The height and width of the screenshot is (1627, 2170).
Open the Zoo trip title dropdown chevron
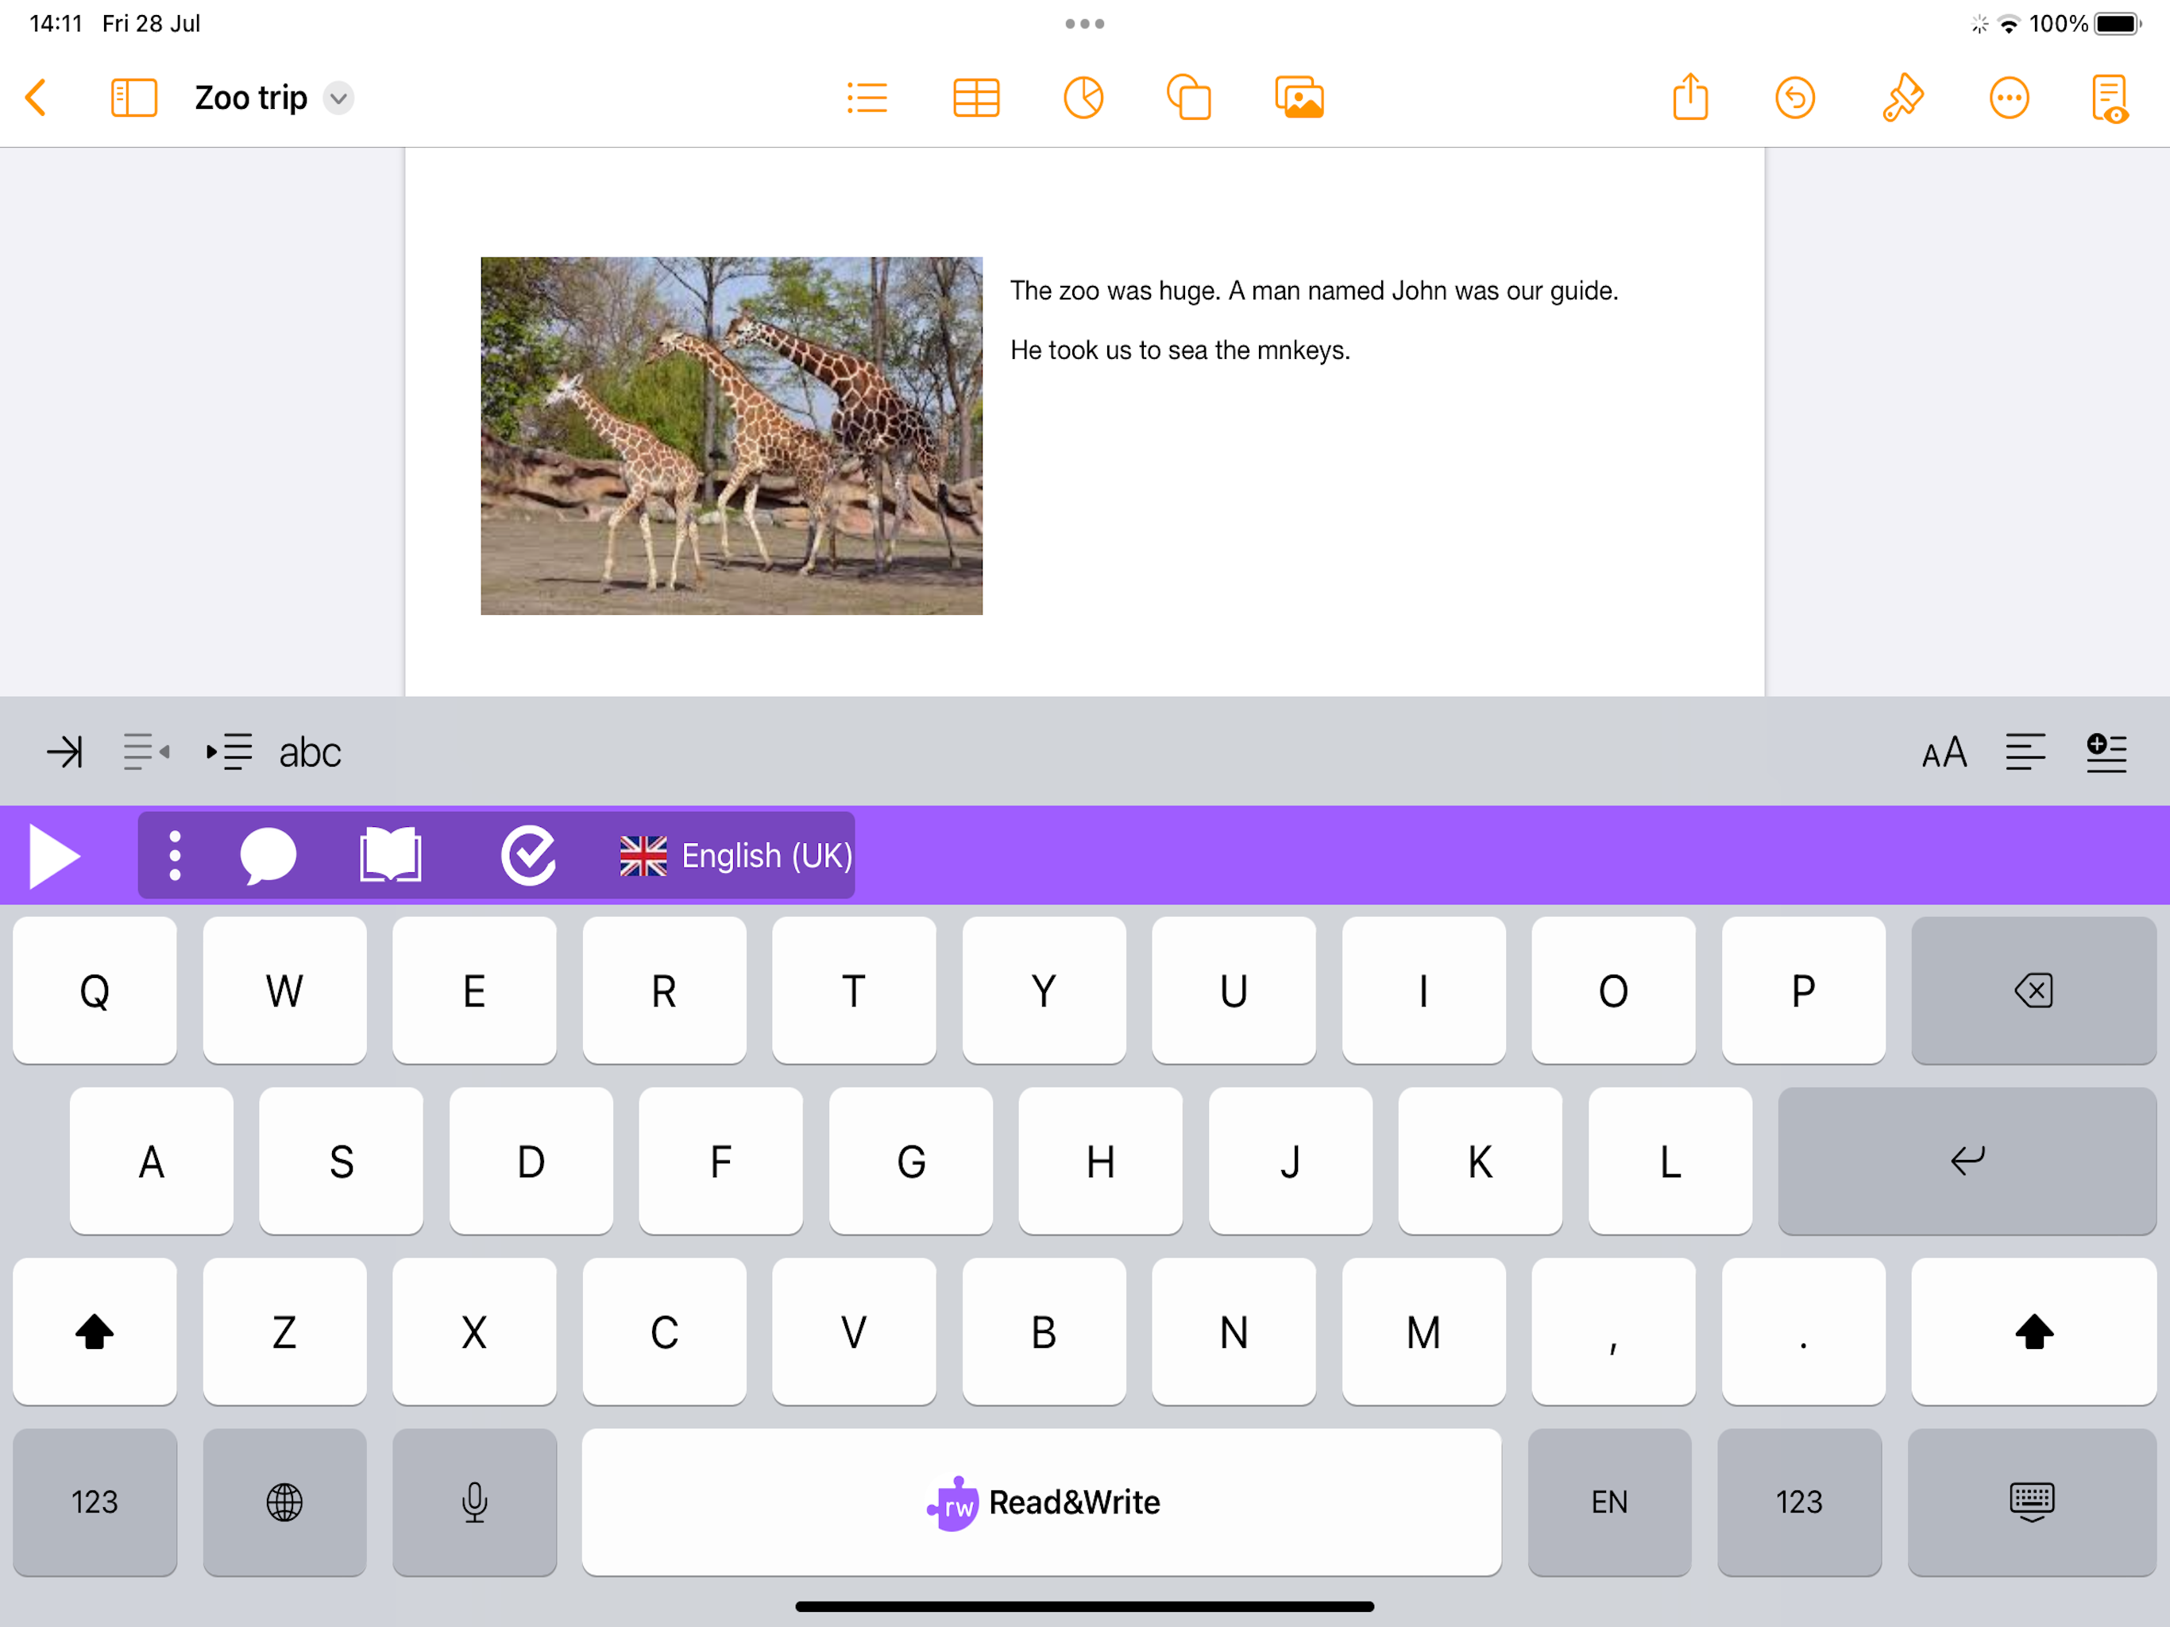coord(338,99)
